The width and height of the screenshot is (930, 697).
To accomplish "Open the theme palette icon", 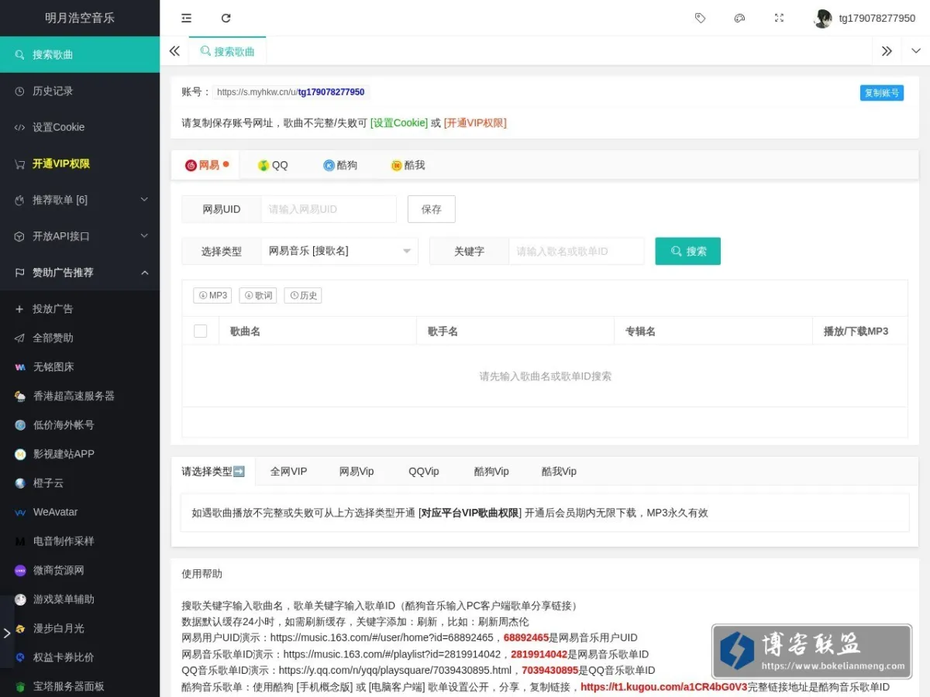I will 739,18.
